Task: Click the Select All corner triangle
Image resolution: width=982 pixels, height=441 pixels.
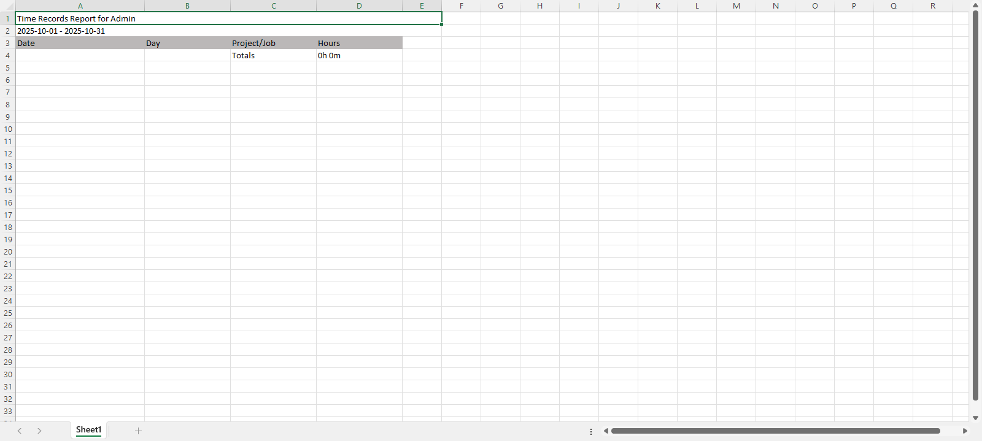Action: 9,6
